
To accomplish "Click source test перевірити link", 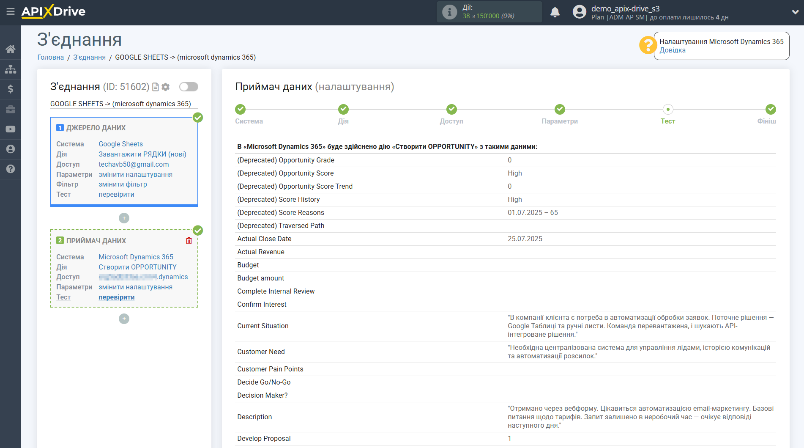I will point(116,194).
